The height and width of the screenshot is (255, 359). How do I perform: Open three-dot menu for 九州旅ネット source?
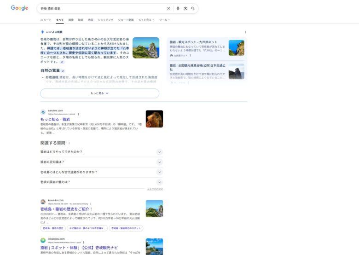pos(191,55)
